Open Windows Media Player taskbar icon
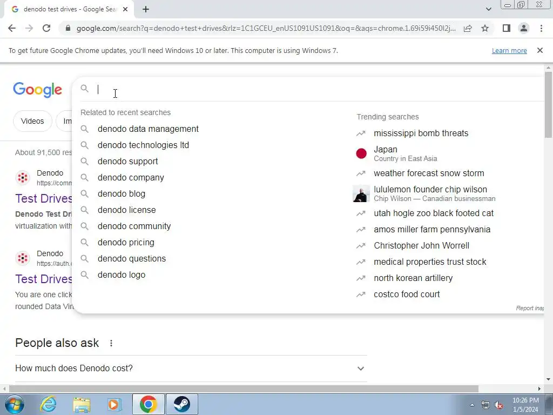 pyautogui.click(x=114, y=404)
